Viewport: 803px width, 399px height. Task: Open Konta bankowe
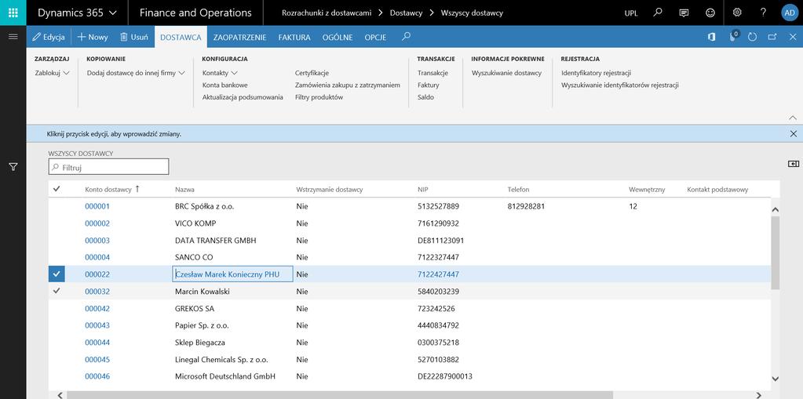224,85
